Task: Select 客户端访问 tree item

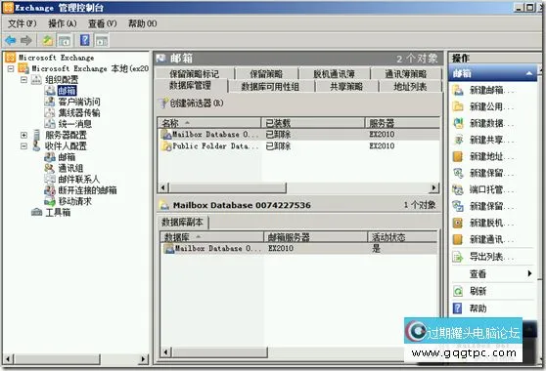Action: tap(79, 102)
